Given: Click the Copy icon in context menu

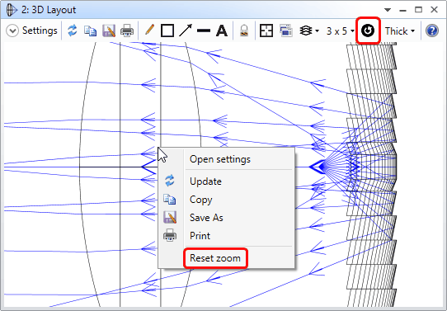Looking at the screenshot, I should (170, 200).
